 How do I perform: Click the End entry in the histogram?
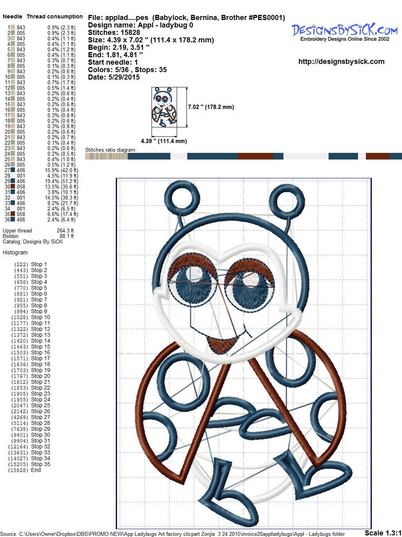pos(36,470)
